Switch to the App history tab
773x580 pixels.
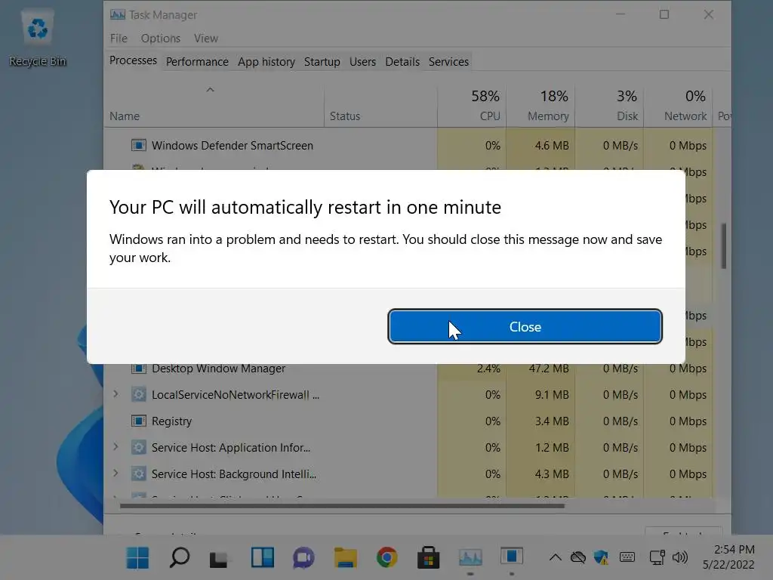point(266,62)
